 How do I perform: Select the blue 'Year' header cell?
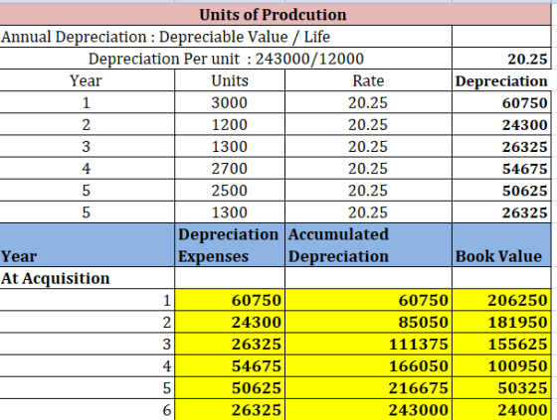pyautogui.click(x=88, y=245)
